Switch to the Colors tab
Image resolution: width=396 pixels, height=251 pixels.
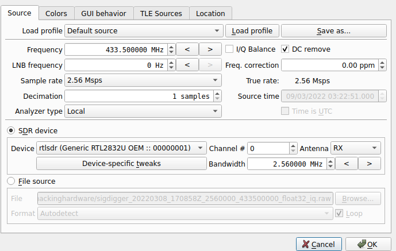[x=56, y=13]
